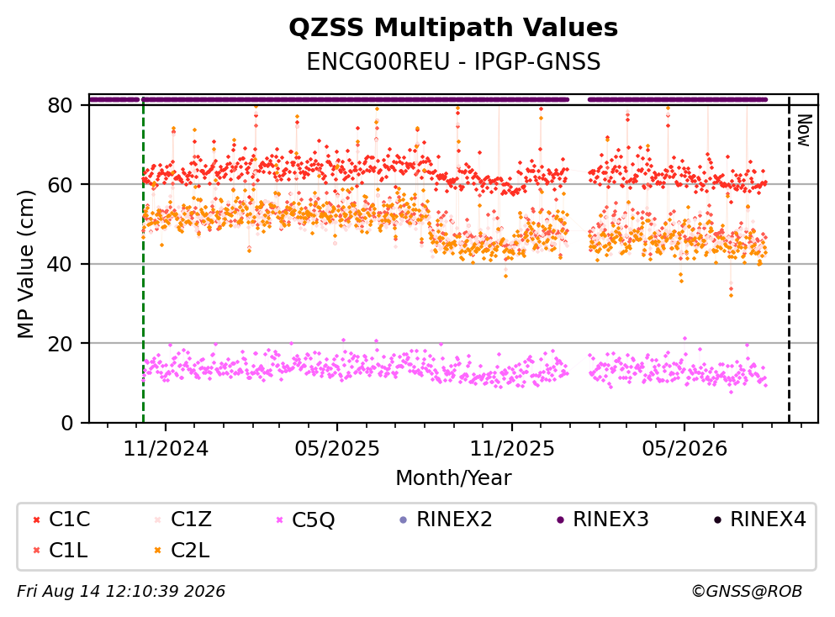Click the QZSS Multipath Values title
Image resolution: width=835 pixels, height=617 pixels.
pos(453,27)
